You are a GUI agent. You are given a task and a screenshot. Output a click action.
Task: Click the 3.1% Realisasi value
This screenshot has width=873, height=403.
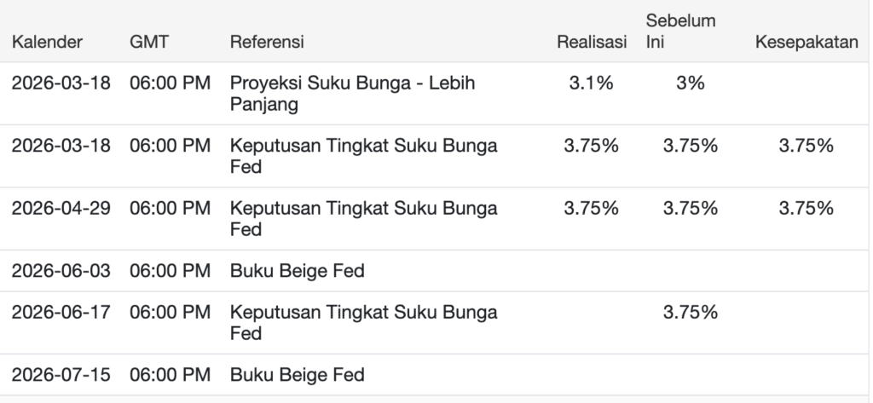(592, 83)
